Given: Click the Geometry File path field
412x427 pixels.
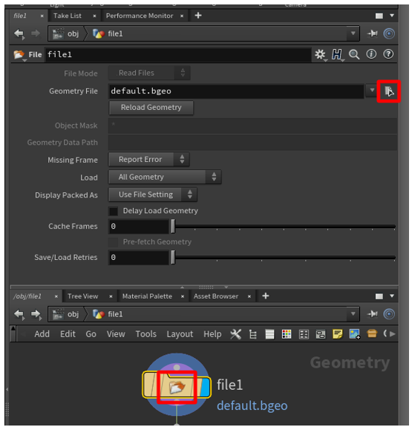Looking at the screenshot, I should [x=236, y=91].
